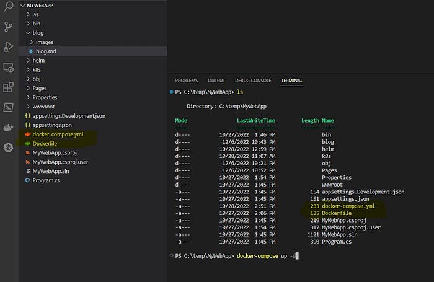This screenshot has height=282, width=434.
Task: Click the appsettings.json braces icon
Action: [x=28, y=125]
